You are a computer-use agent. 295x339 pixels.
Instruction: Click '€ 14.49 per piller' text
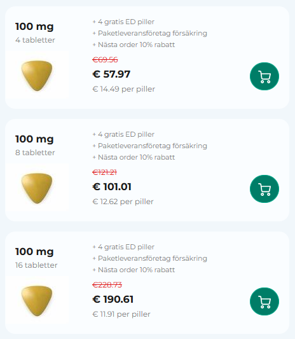123,89
